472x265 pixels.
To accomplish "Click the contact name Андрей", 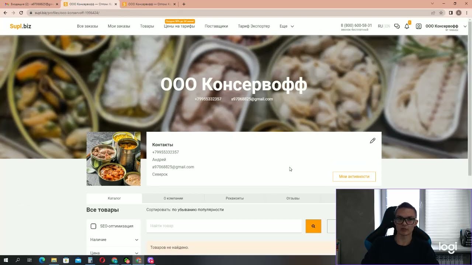I will (159, 160).
